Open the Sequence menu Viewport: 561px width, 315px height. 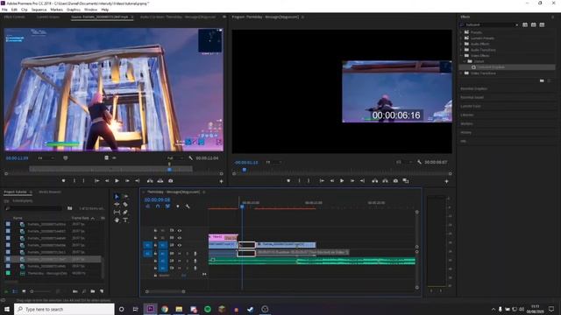[39, 10]
